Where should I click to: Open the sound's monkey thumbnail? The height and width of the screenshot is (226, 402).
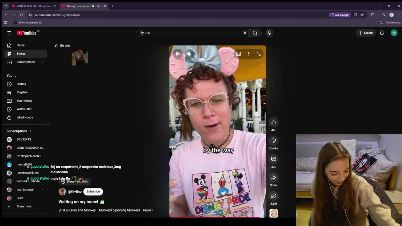click(274, 213)
